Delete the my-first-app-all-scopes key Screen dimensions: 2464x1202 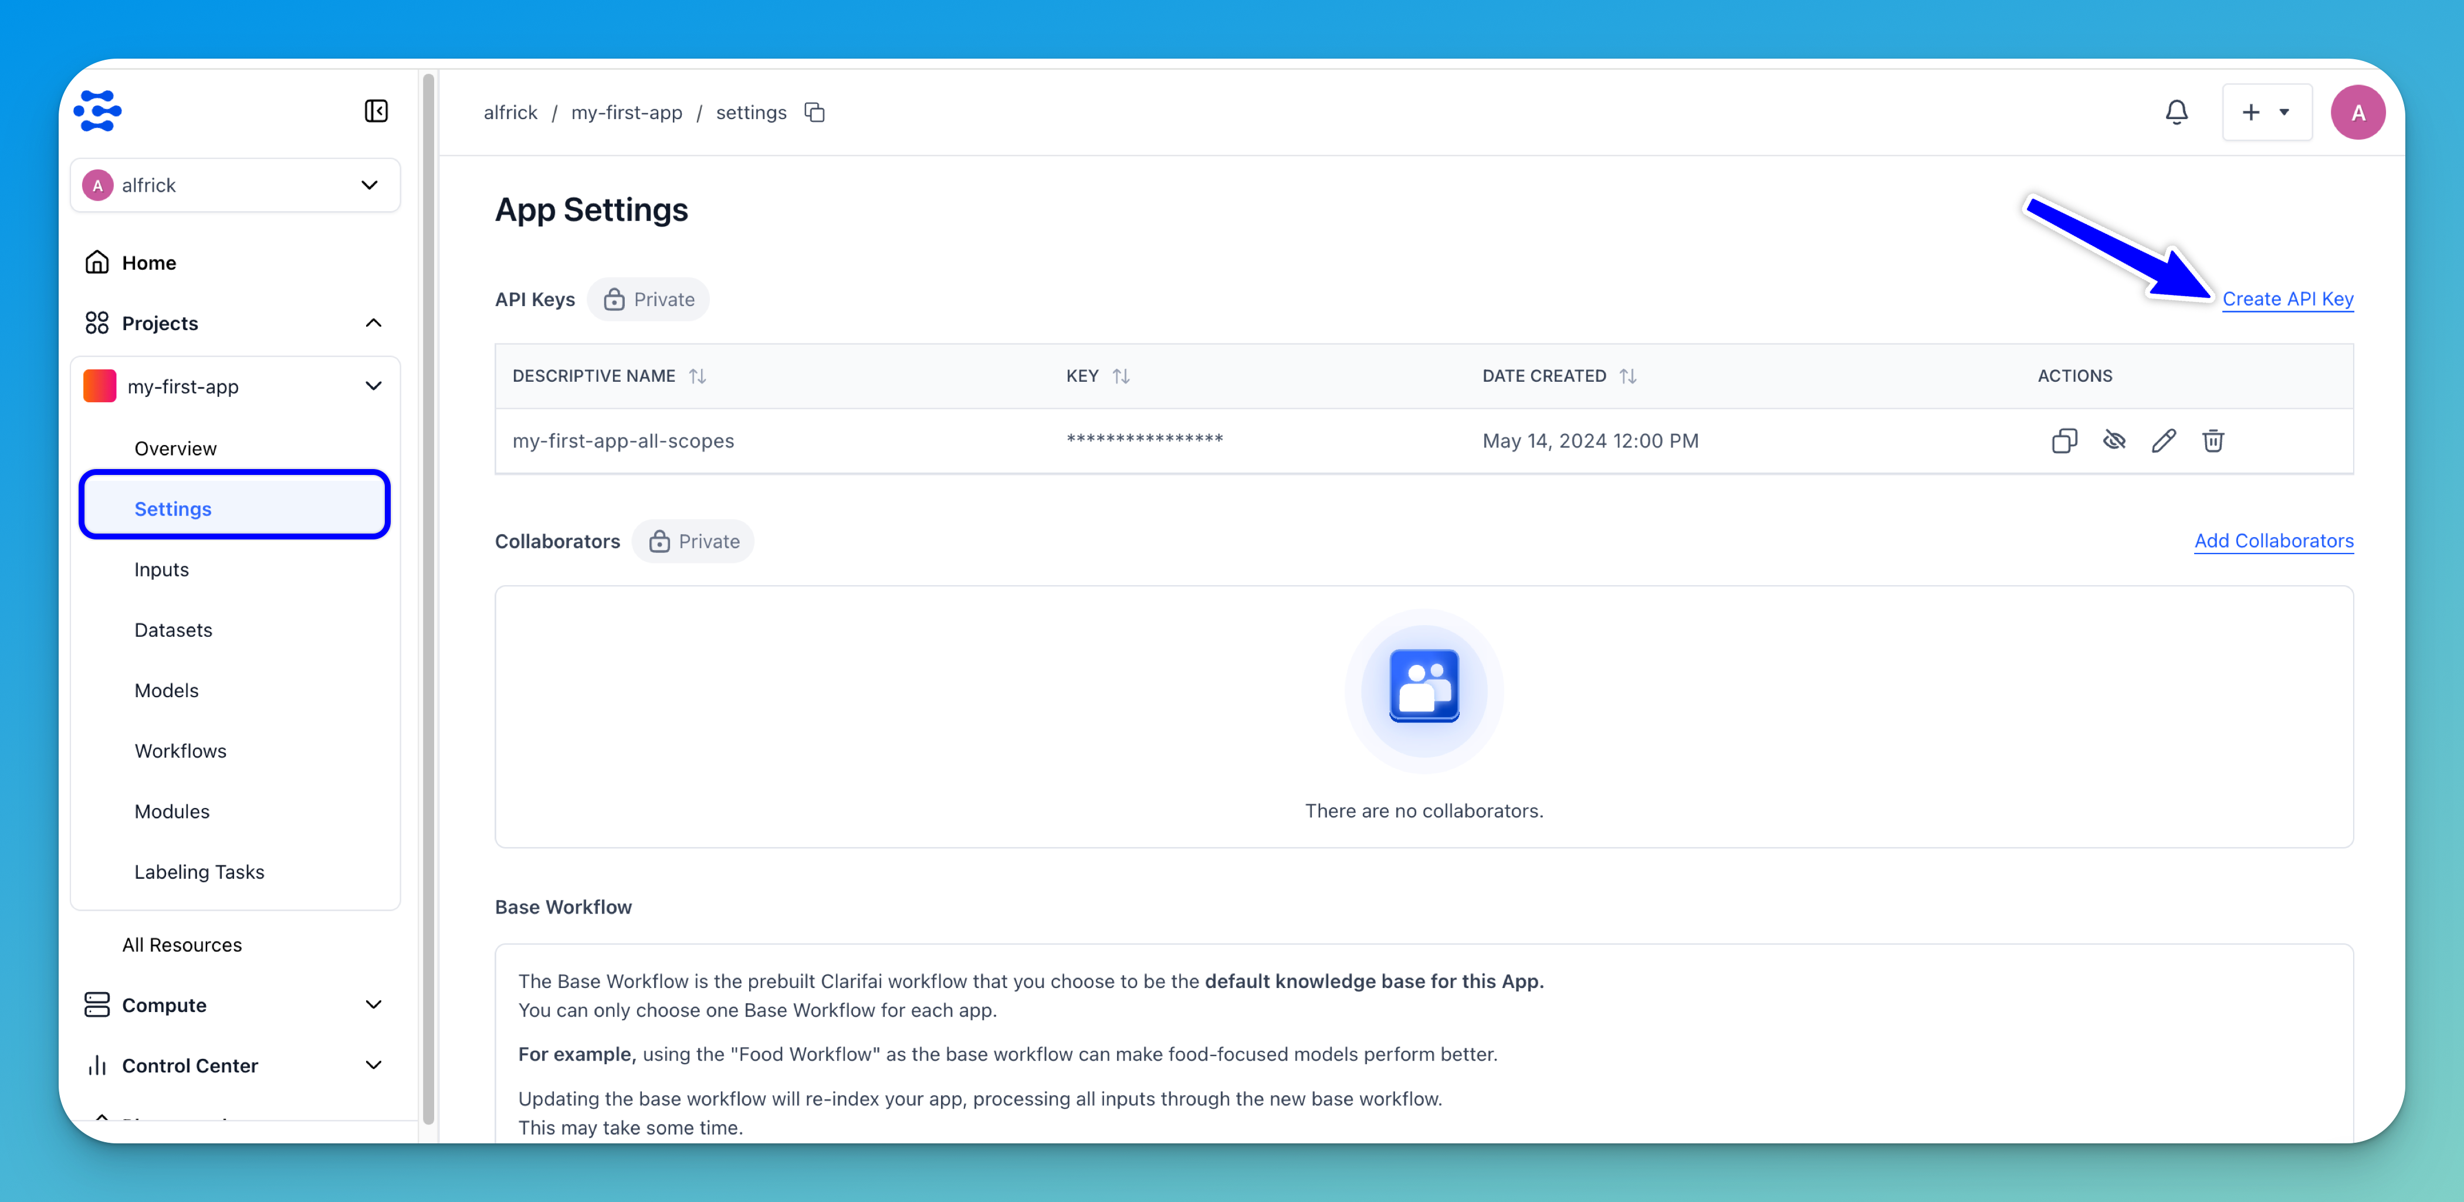point(2212,441)
